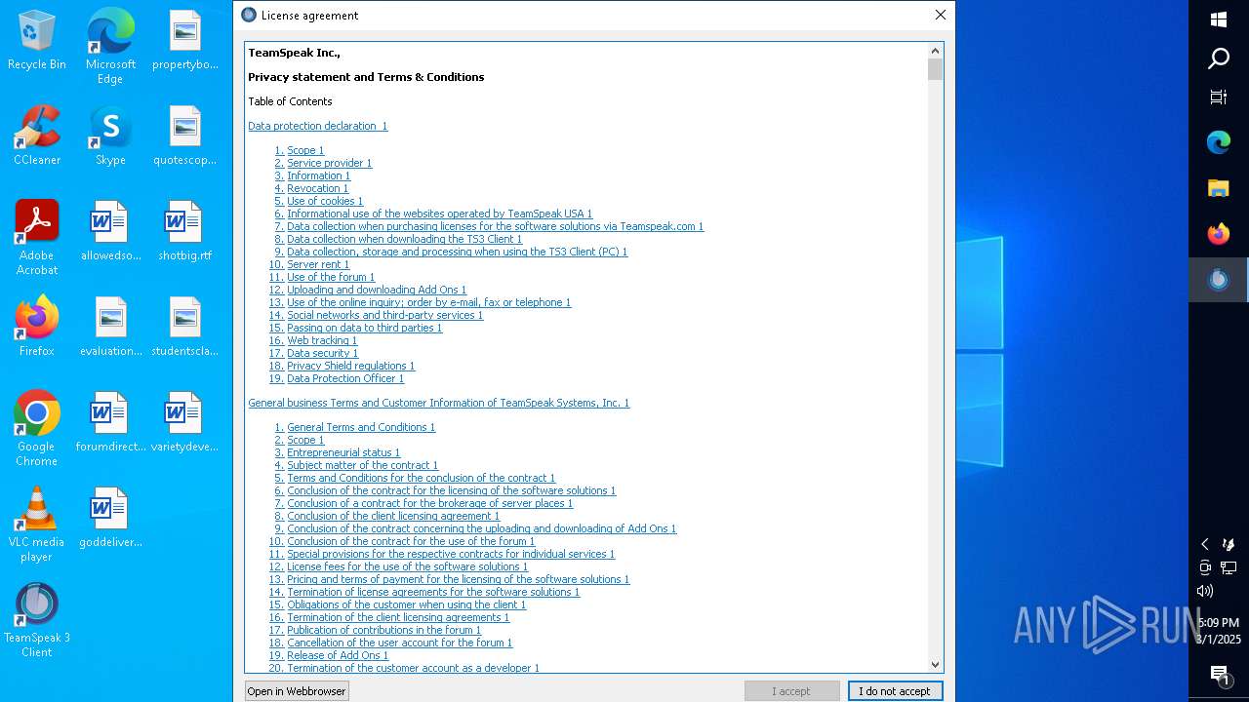Select the evaluation... image file

[x=110, y=328]
